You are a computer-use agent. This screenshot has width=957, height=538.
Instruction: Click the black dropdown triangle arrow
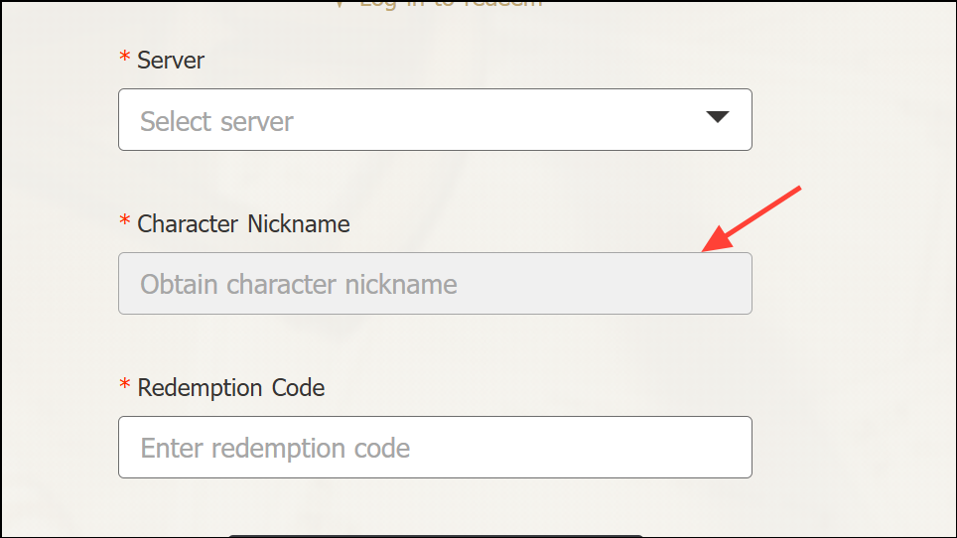coord(717,117)
